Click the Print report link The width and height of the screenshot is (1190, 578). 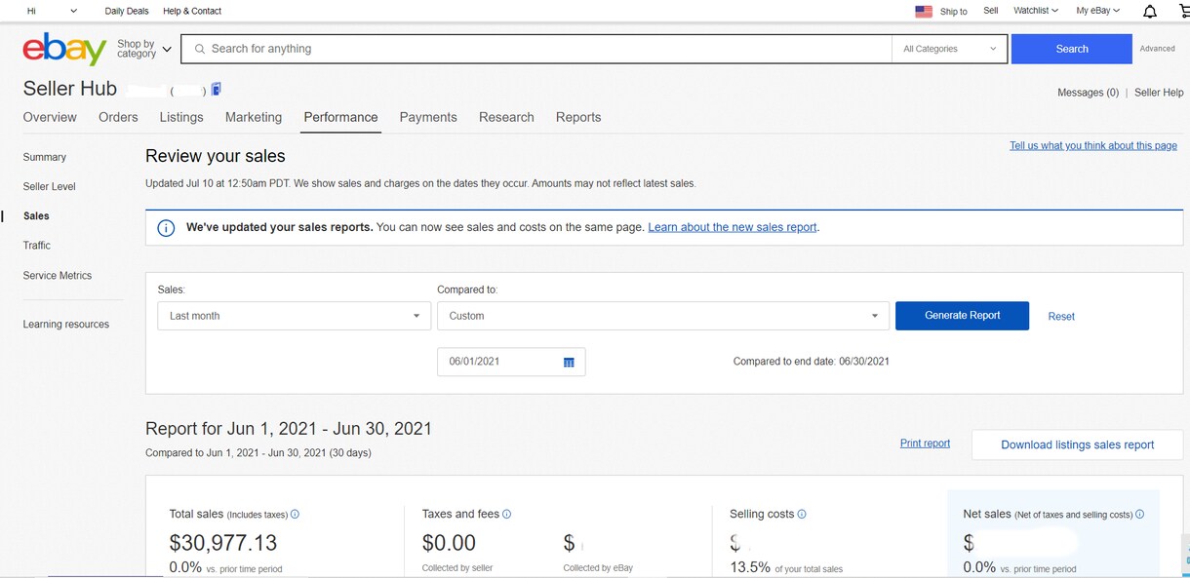pos(925,443)
